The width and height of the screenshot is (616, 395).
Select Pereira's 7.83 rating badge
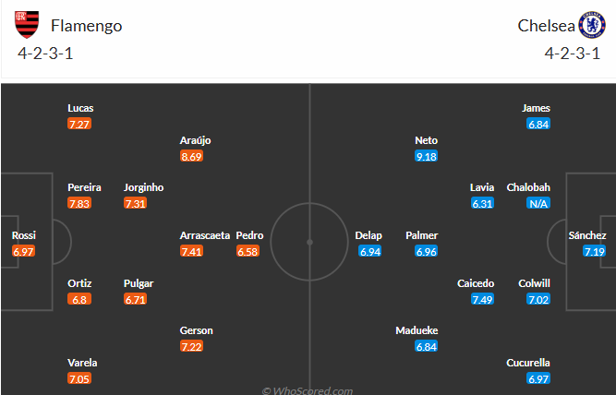point(79,203)
